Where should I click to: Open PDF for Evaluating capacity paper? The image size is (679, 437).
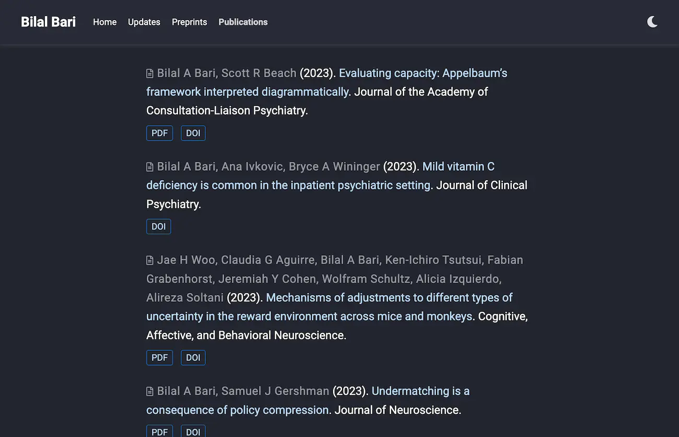click(159, 133)
